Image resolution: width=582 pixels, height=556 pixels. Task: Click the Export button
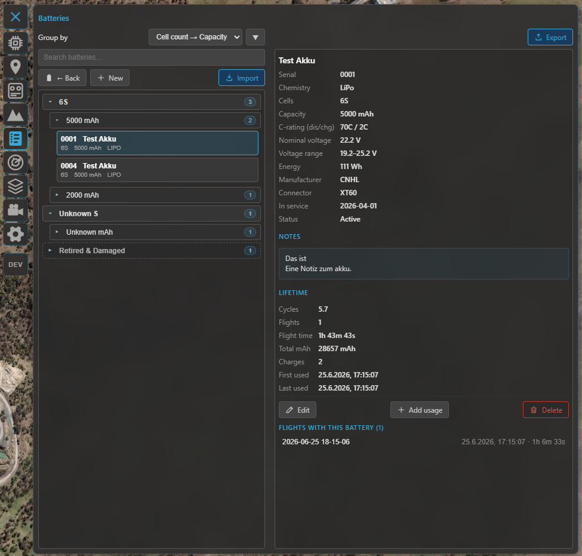pyautogui.click(x=550, y=37)
